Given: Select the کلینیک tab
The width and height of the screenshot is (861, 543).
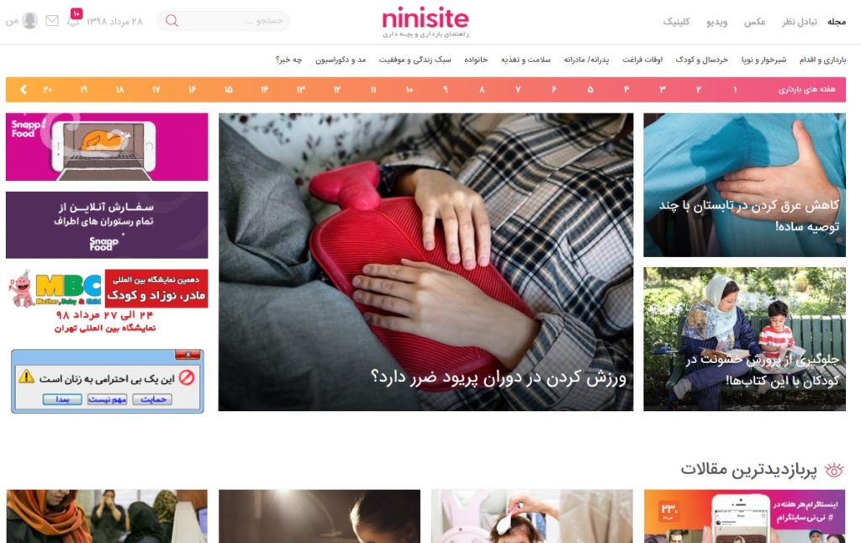Looking at the screenshot, I should (676, 21).
